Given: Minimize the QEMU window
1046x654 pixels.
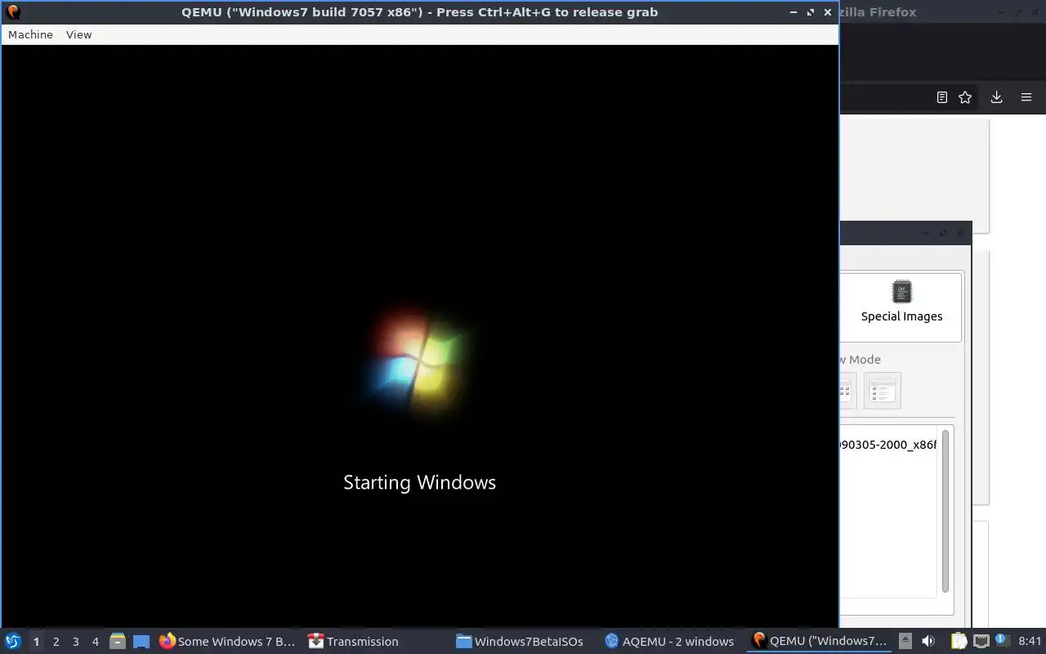Looking at the screenshot, I should point(793,12).
